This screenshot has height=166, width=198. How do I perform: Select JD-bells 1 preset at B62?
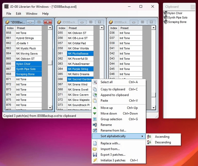click(29, 43)
